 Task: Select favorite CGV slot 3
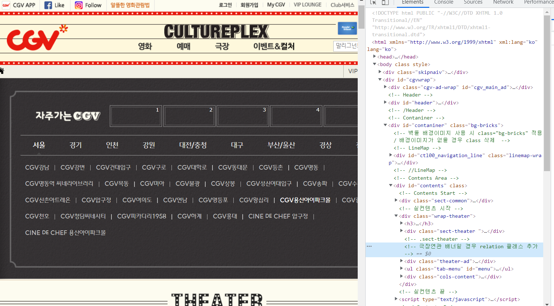coord(243,116)
